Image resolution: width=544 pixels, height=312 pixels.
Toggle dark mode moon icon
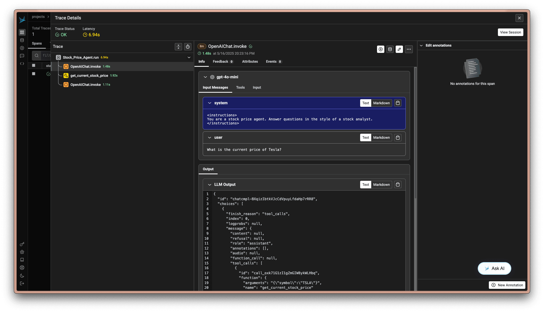point(22,275)
